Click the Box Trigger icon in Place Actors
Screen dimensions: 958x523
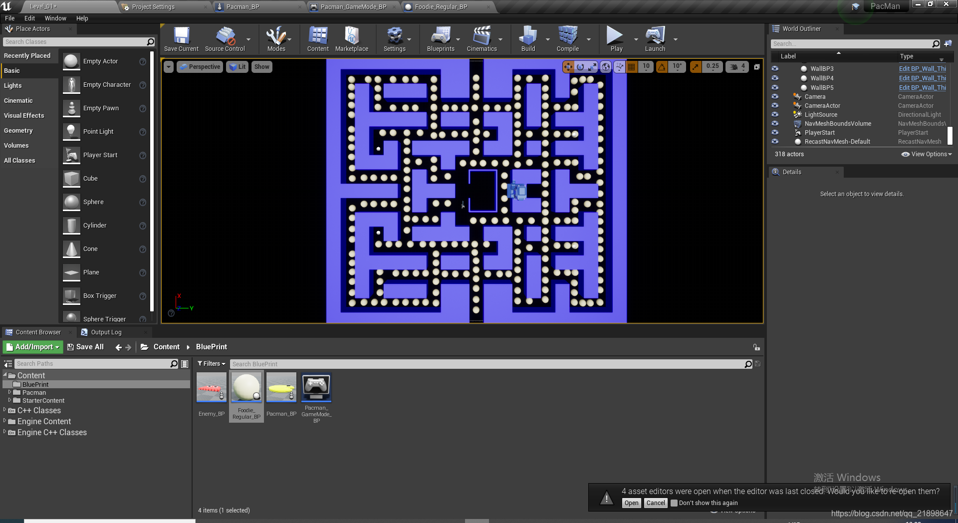click(71, 296)
